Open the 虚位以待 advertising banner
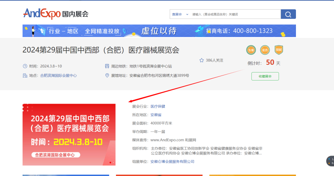 159,31
